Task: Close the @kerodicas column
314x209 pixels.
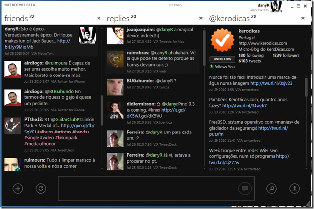Action: tap(303, 19)
